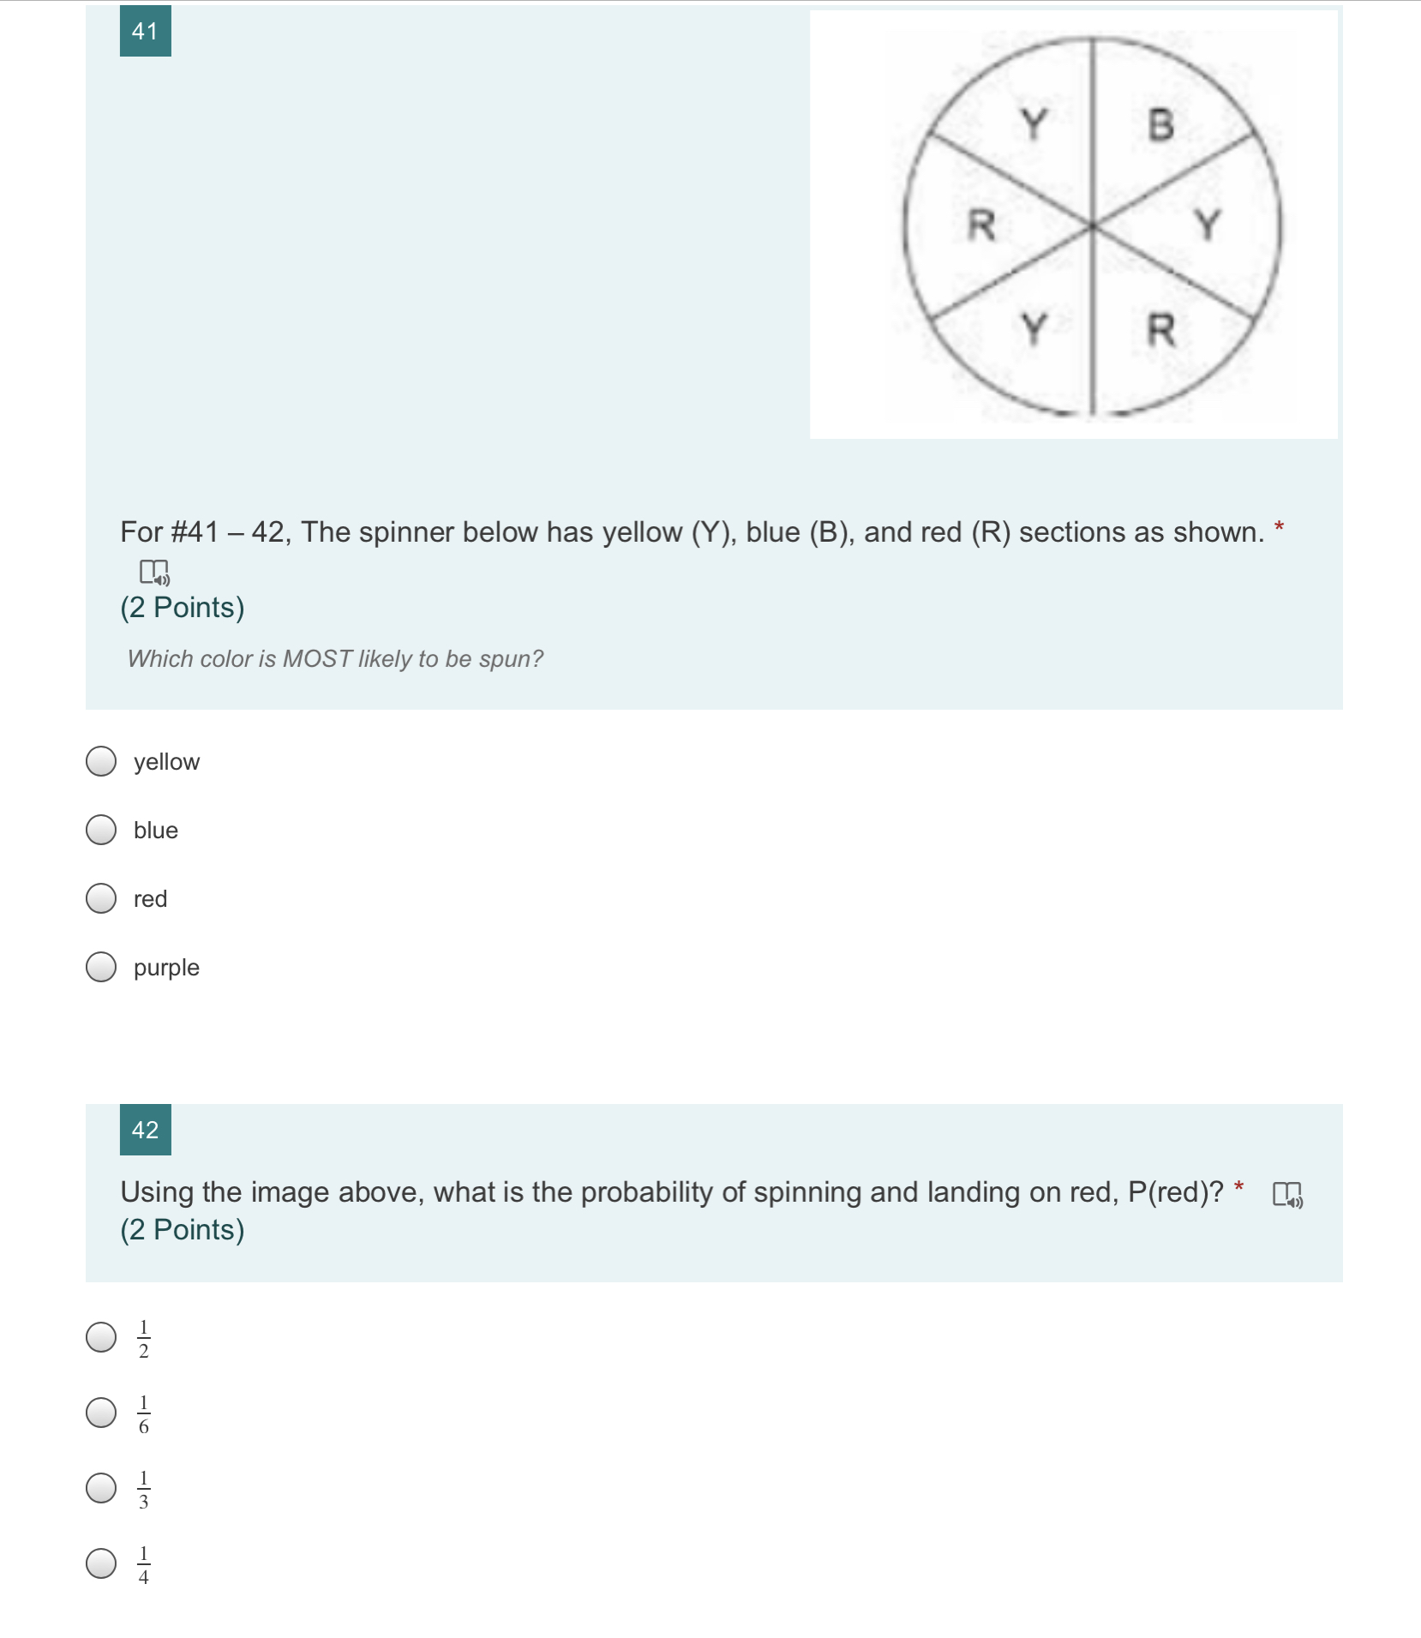The width and height of the screenshot is (1421, 1638).
Task: Click the question number badge 42
Action: pyautogui.click(x=144, y=1131)
